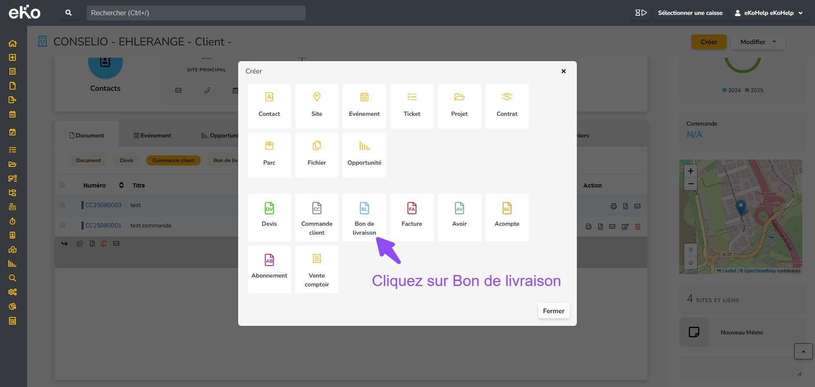Viewport: 815px width, 387px height.
Task: Toggle the select-all header checkbox
Action: 62,185
